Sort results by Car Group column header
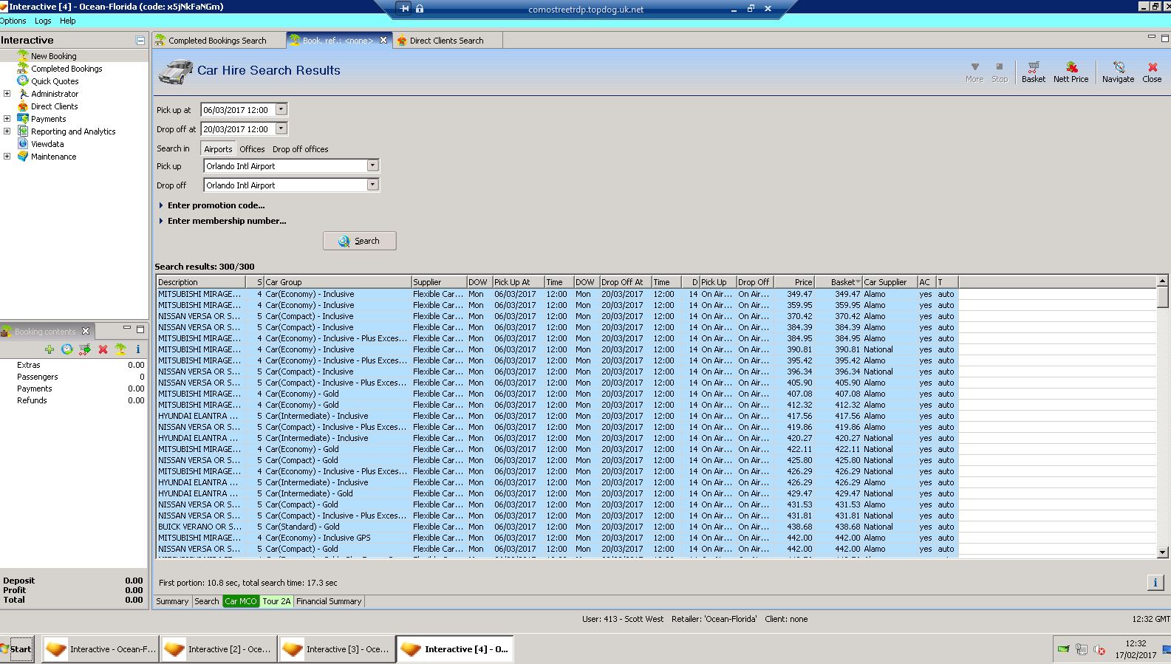This screenshot has height=664, width=1171. 337,282
